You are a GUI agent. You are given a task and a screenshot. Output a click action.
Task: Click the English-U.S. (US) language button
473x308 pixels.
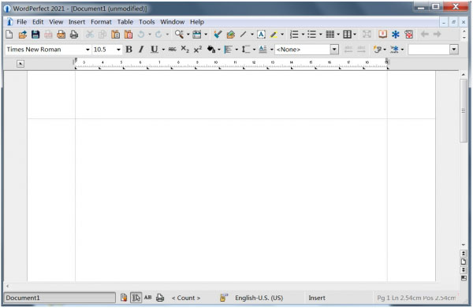pos(259,298)
